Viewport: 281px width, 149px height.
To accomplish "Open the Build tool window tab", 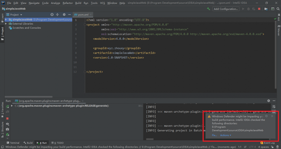I will click(28, 143).
